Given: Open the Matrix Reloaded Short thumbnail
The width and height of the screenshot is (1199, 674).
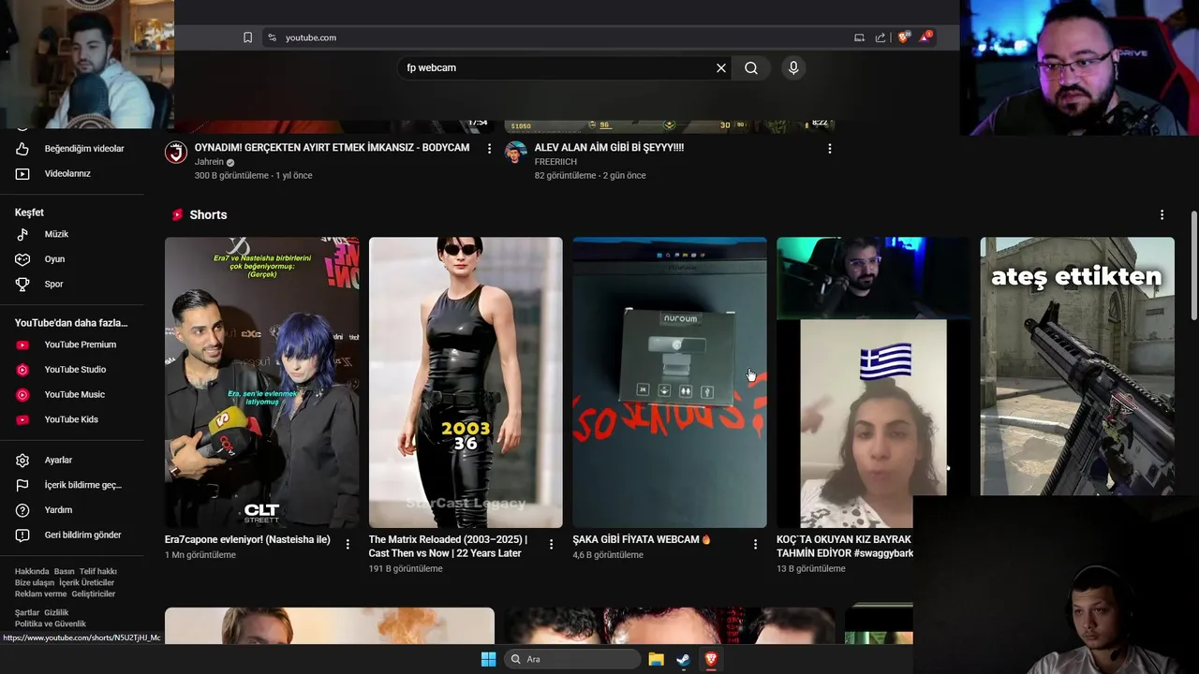Looking at the screenshot, I should [466, 382].
